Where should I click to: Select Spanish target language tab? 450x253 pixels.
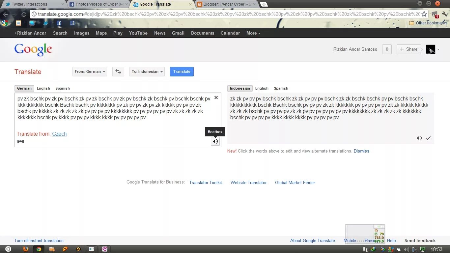point(281,88)
